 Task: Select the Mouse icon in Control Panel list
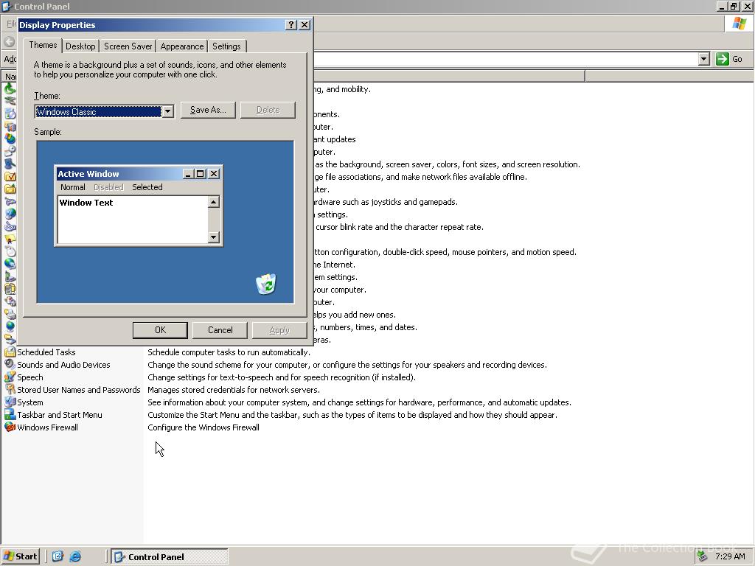[10, 252]
